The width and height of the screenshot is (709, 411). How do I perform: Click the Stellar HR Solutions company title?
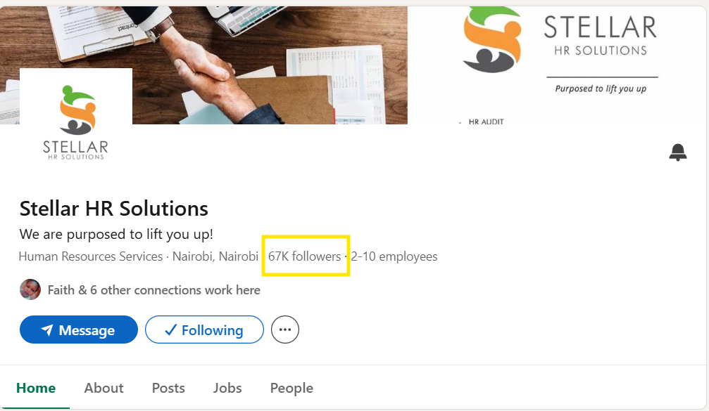tap(114, 209)
